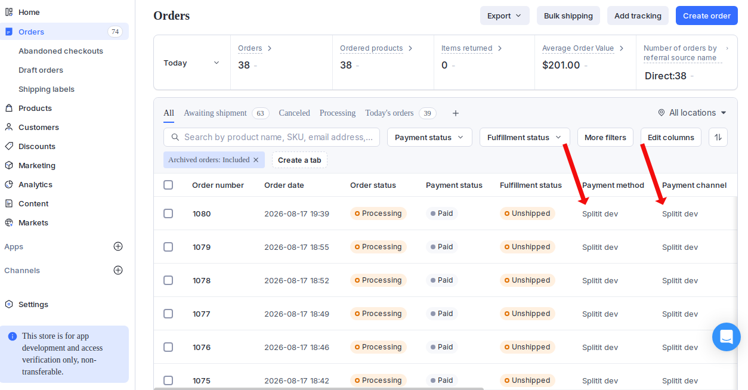Screen dimensions: 748x390
Task: Click the sort orders arrows icon
Action: click(x=718, y=137)
